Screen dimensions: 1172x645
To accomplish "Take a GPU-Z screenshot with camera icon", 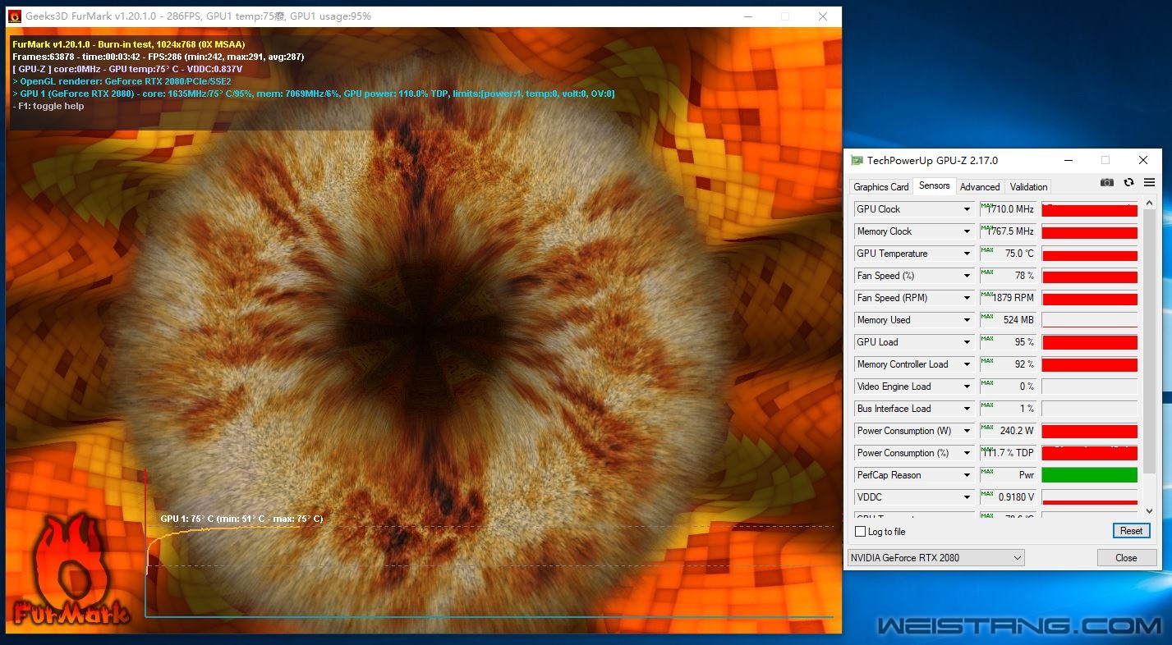I will (1107, 182).
